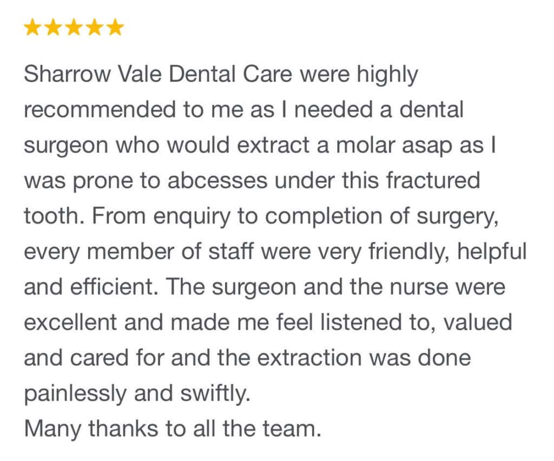Click the words "painlessly and swiftly"
Viewport: 554px width, 461px height.
pyautogui.click(x=137, y=392)
